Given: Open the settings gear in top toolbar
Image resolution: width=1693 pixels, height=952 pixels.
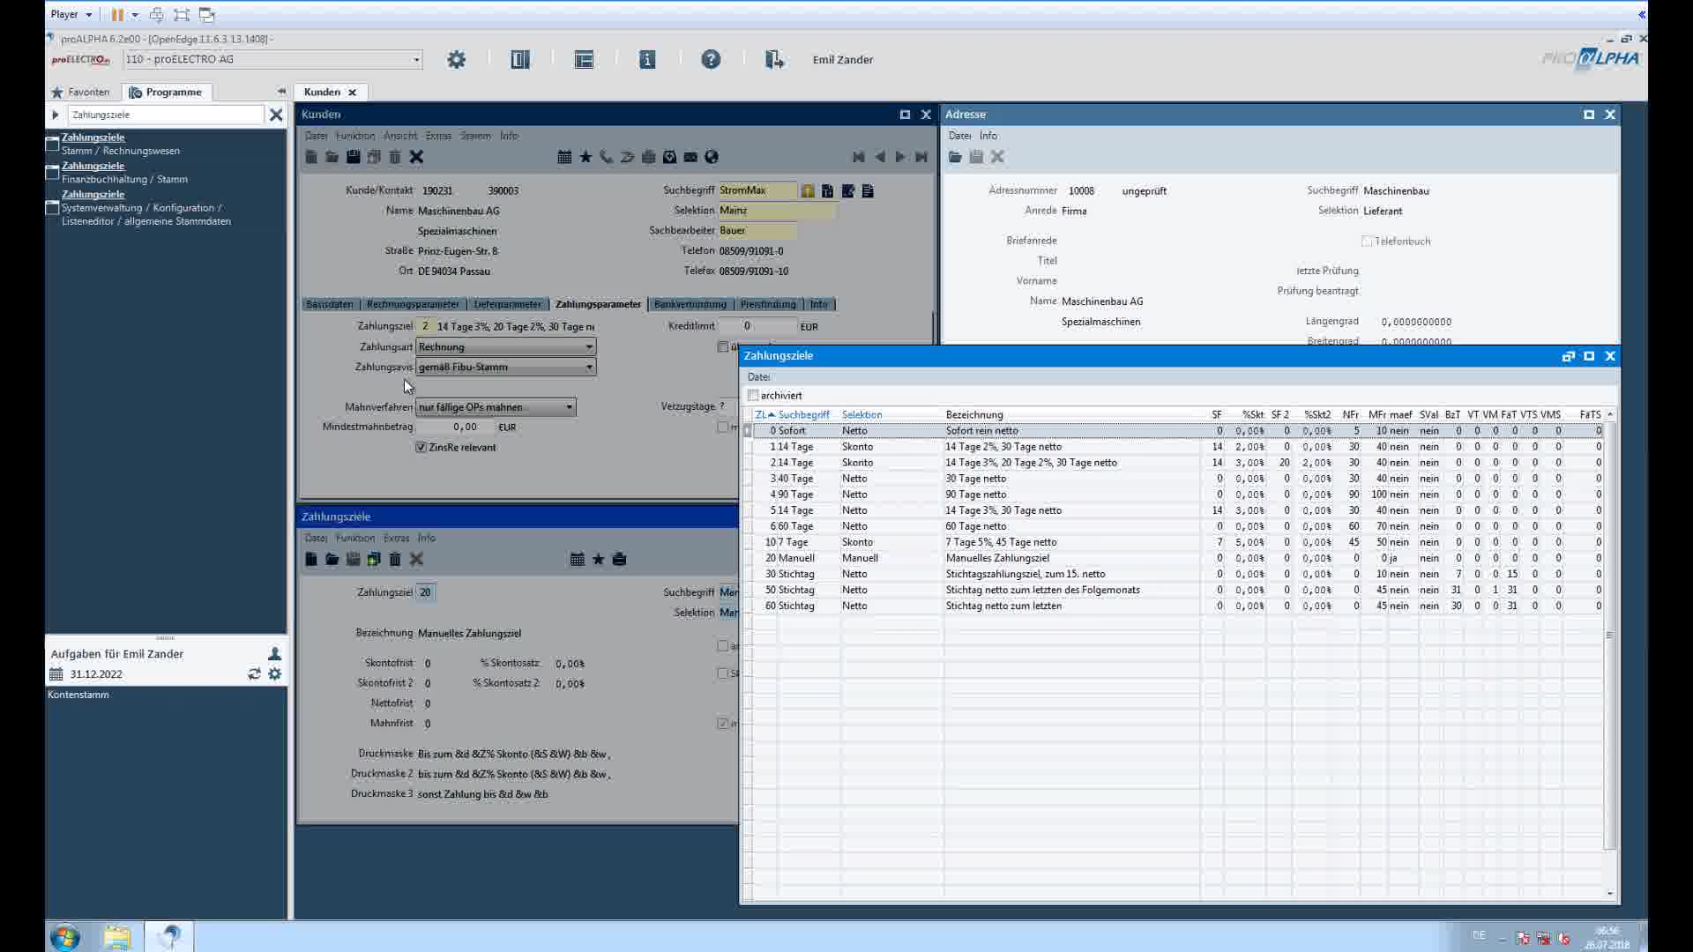Looking at the screenshot, I should coord(456,59).
